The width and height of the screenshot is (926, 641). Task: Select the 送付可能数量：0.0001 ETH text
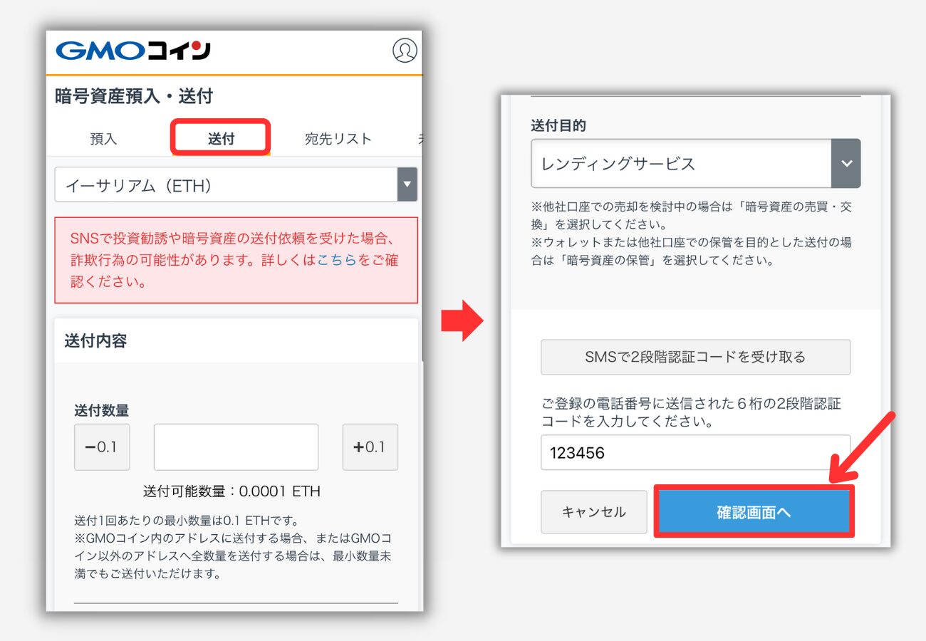231,491
